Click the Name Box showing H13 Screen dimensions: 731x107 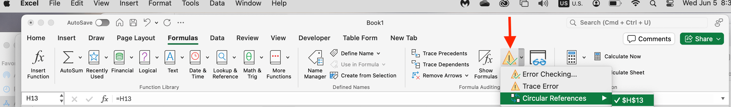click(x=41, y=98)
